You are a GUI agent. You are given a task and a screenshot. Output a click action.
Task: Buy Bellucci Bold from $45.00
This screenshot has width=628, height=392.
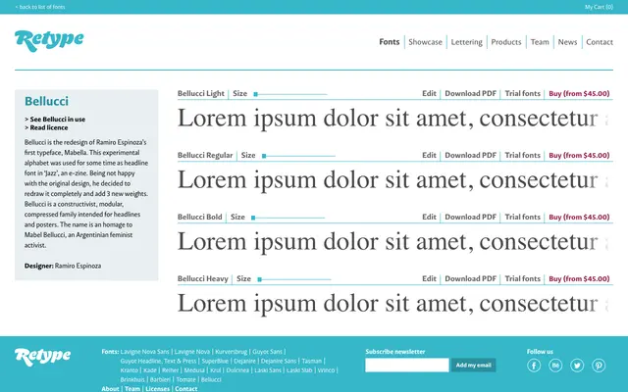[x=579, y=217]
